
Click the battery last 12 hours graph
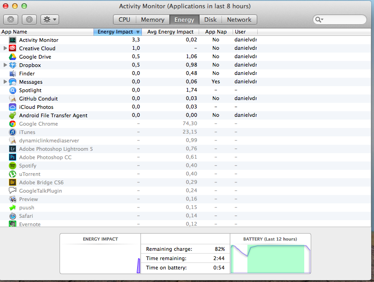(x=270, y=259)
